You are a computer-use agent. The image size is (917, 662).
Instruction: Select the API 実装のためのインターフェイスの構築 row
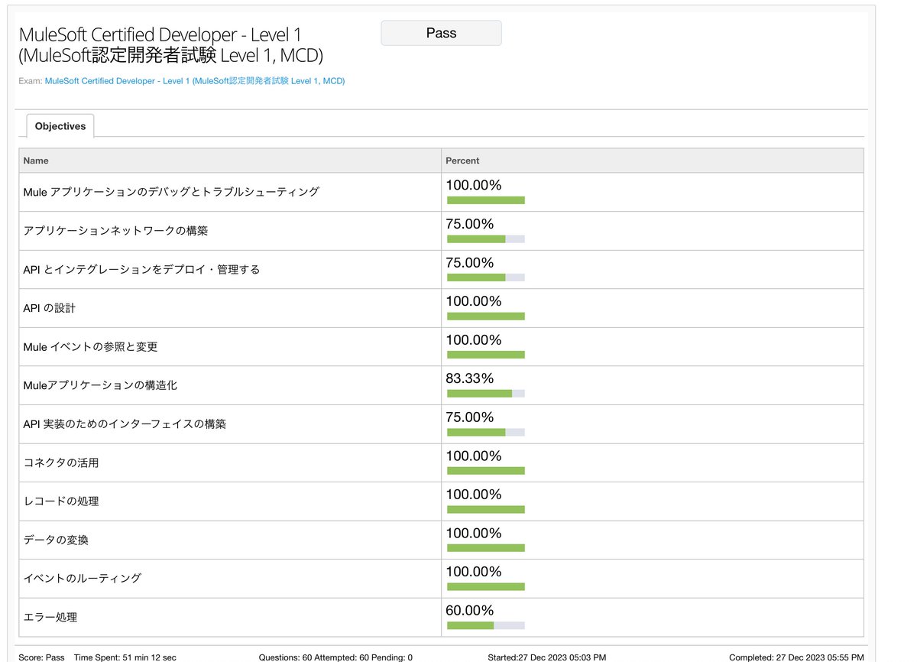441,423
